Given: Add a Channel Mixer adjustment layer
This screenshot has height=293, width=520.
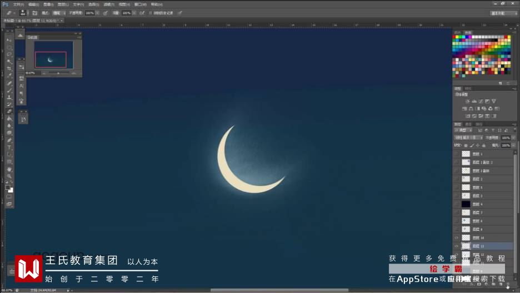Looking at the screenshot, I should click(491, 109).
